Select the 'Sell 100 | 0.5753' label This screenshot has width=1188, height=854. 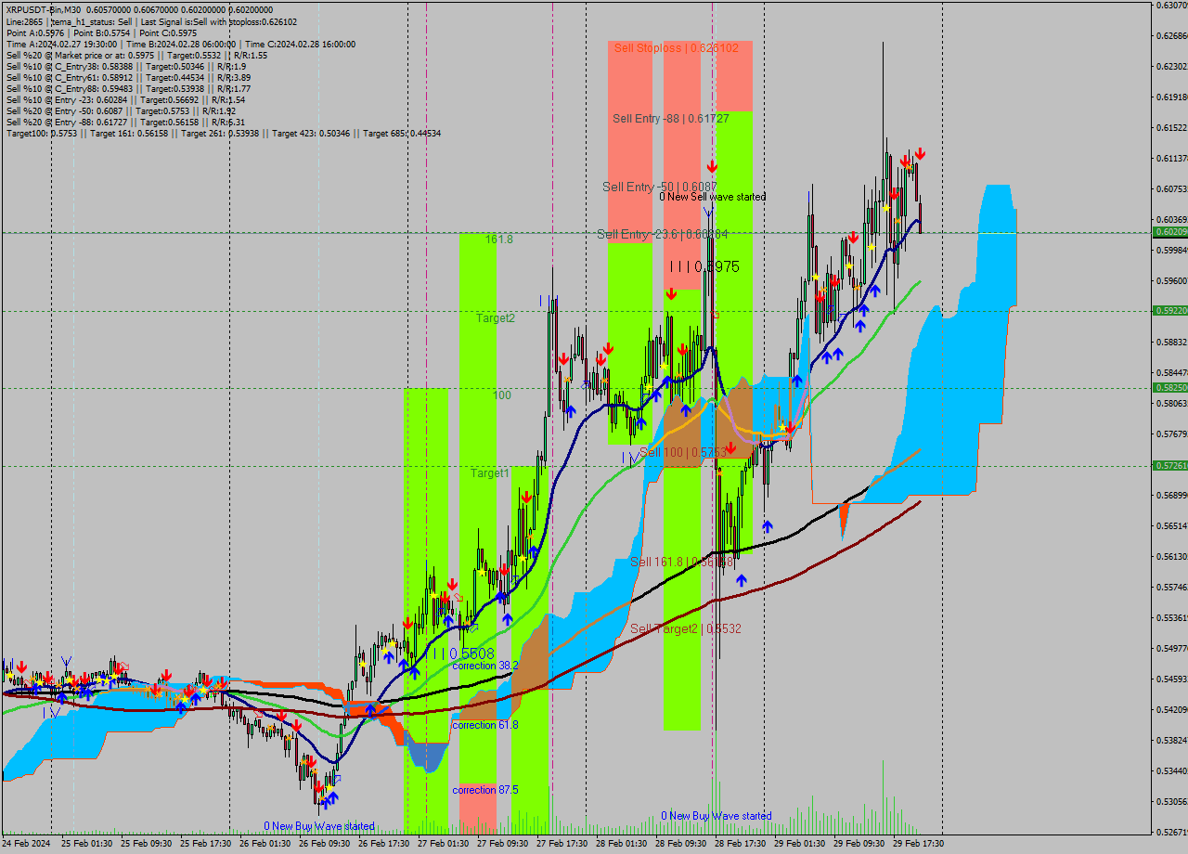tap(682, 452)
